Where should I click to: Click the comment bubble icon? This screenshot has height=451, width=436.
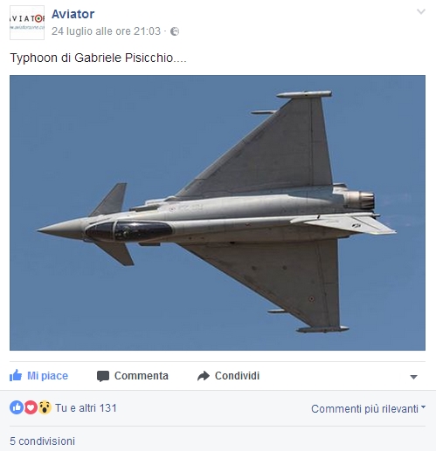pyautogui.click(x=103, y=376)
